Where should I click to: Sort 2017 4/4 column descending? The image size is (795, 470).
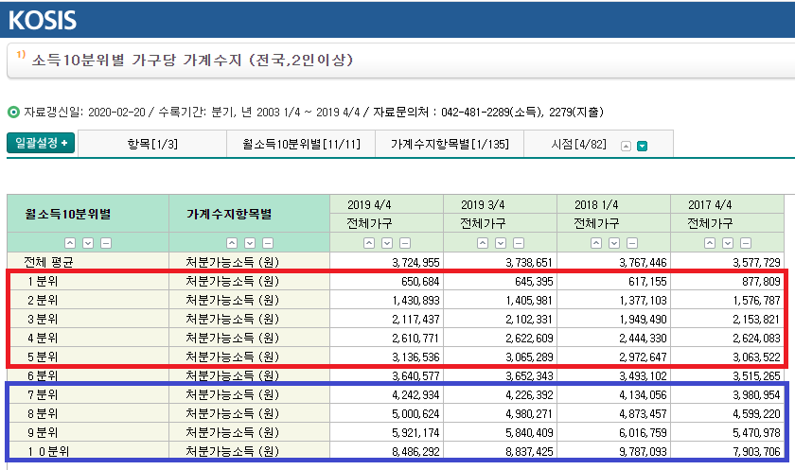pyautogui.click(x=728, y=243)
